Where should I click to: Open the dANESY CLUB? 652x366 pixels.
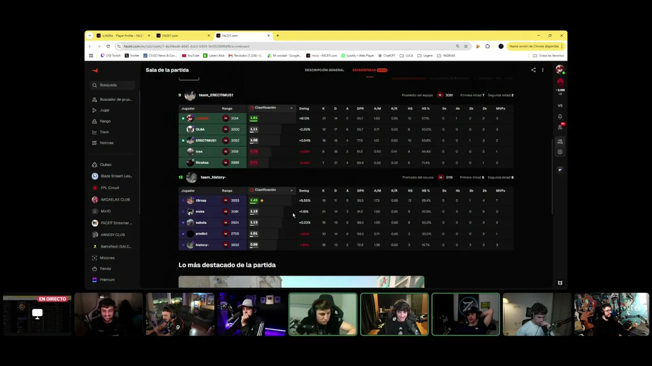point(108,234)
